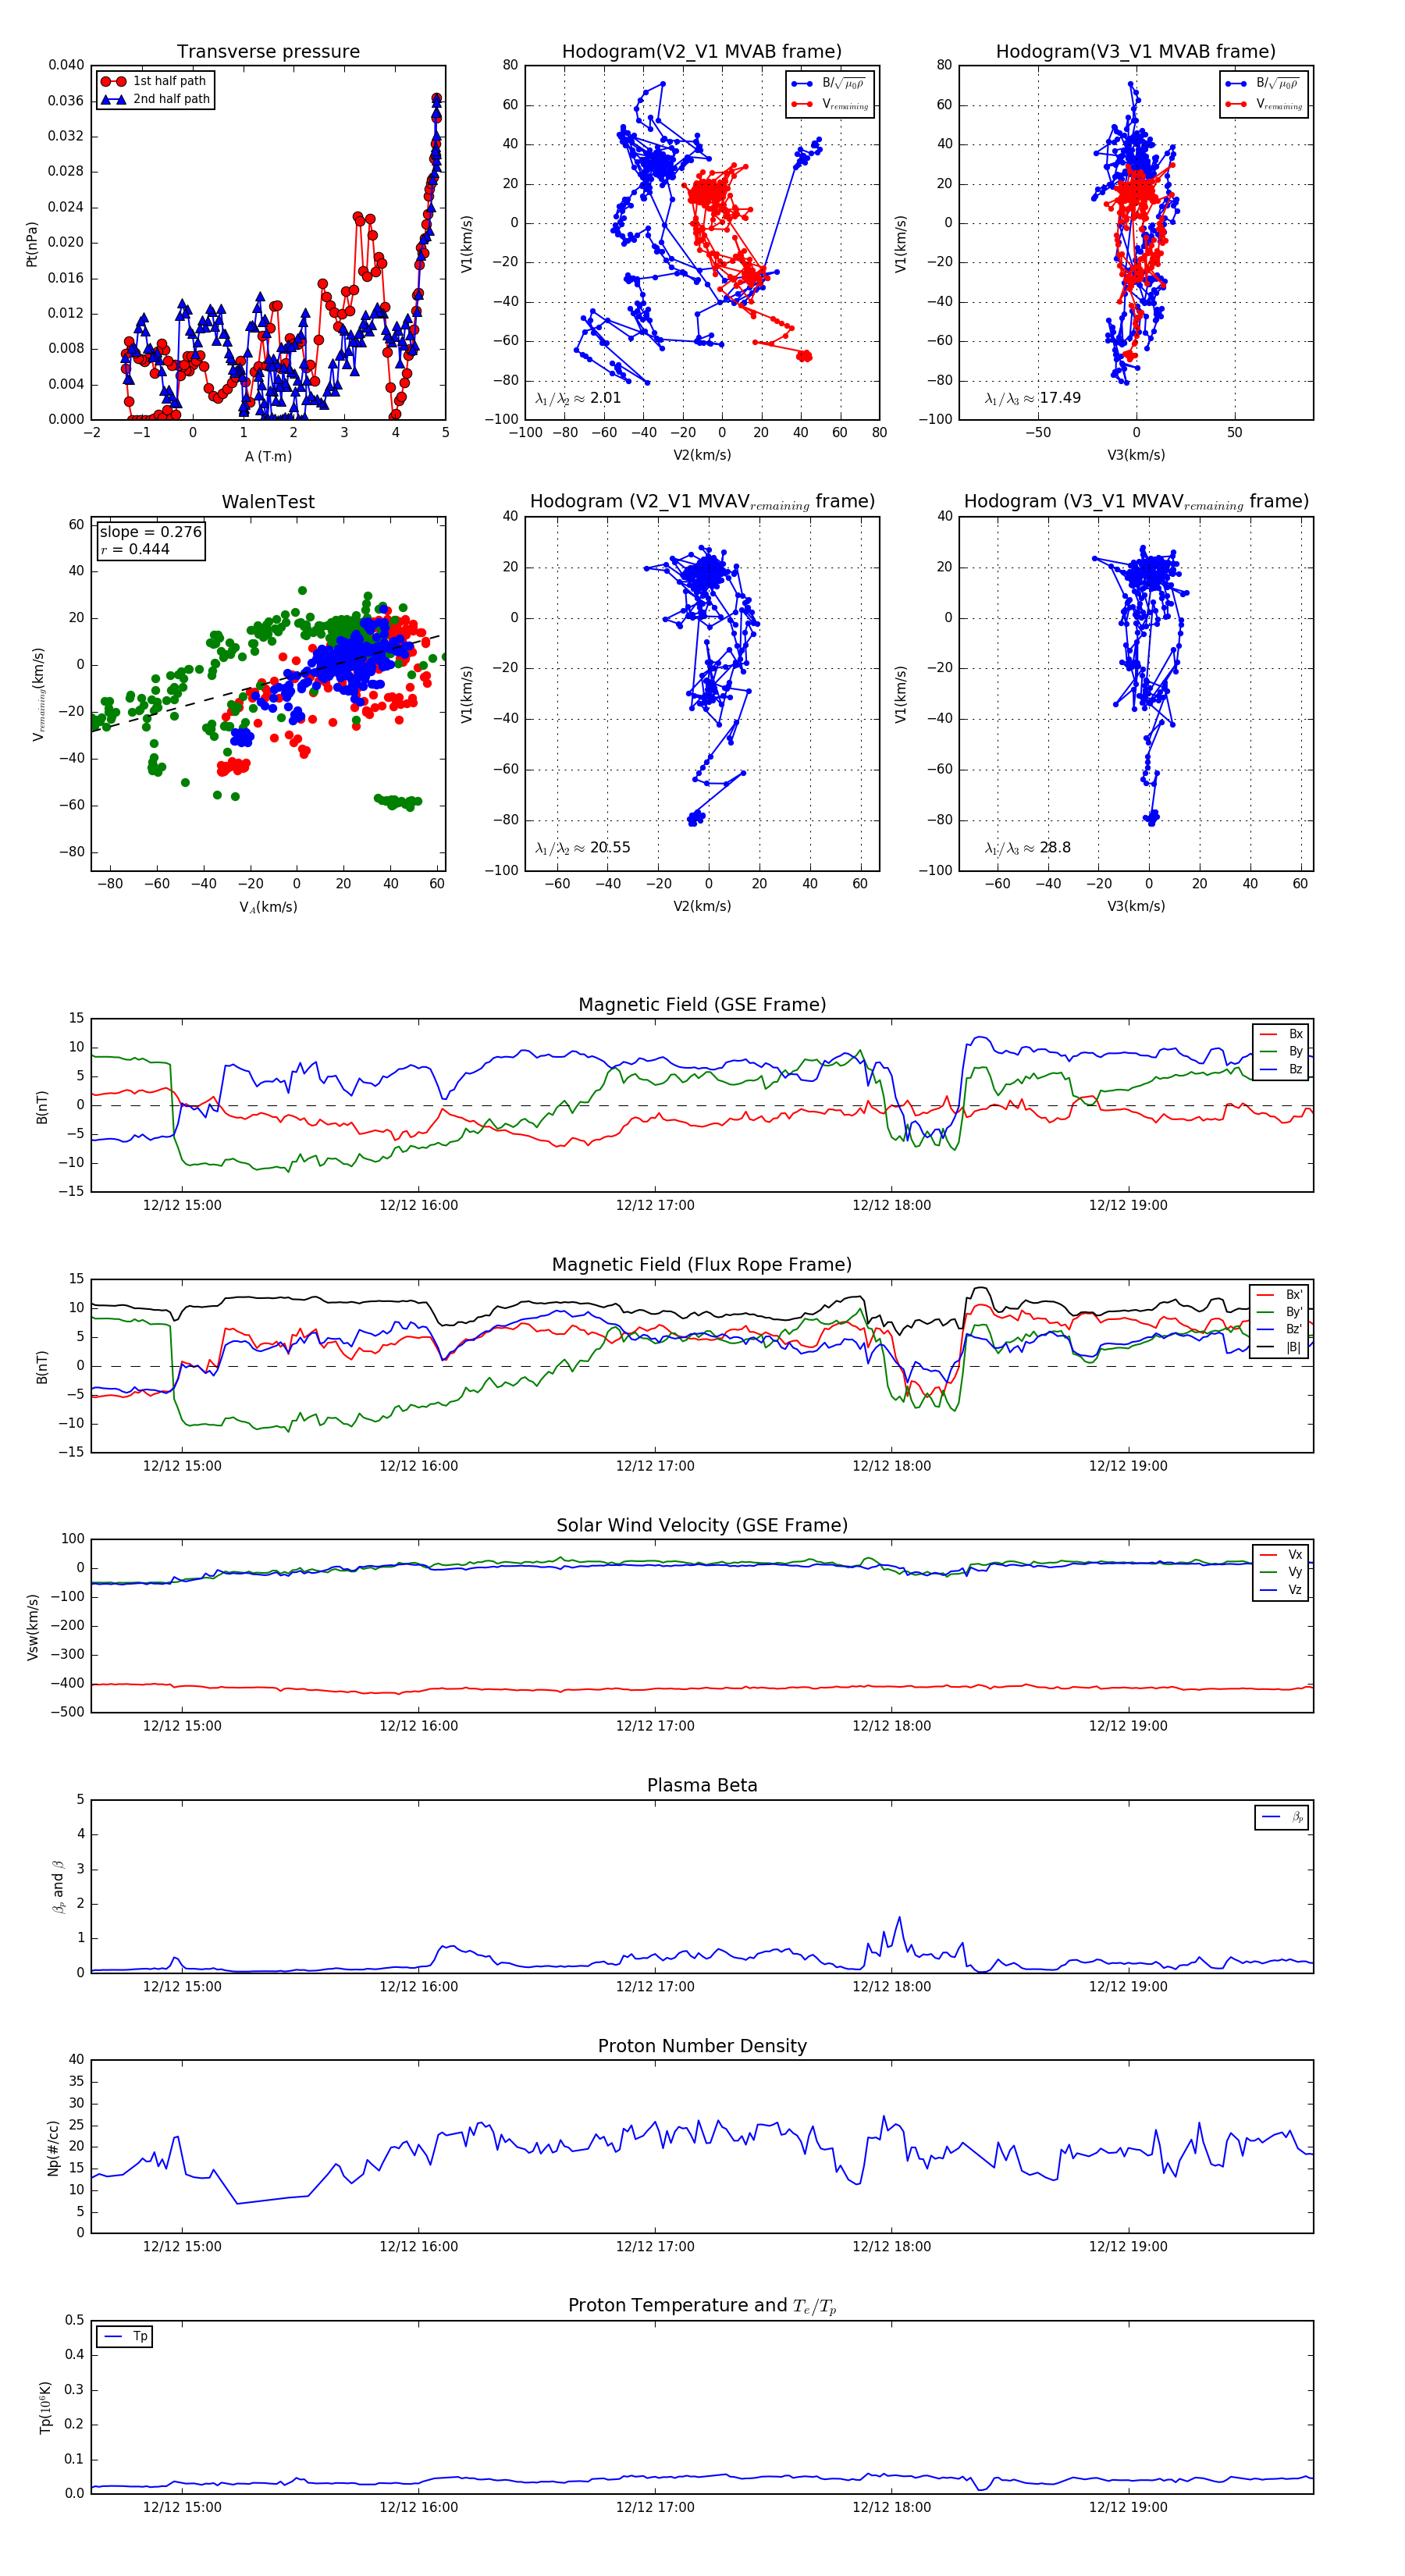Click 'VA(km/s)' x-axis label under WalenTest

[x=268, y=908]
